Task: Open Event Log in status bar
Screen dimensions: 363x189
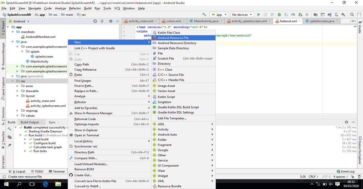Action: pos(346,171)
